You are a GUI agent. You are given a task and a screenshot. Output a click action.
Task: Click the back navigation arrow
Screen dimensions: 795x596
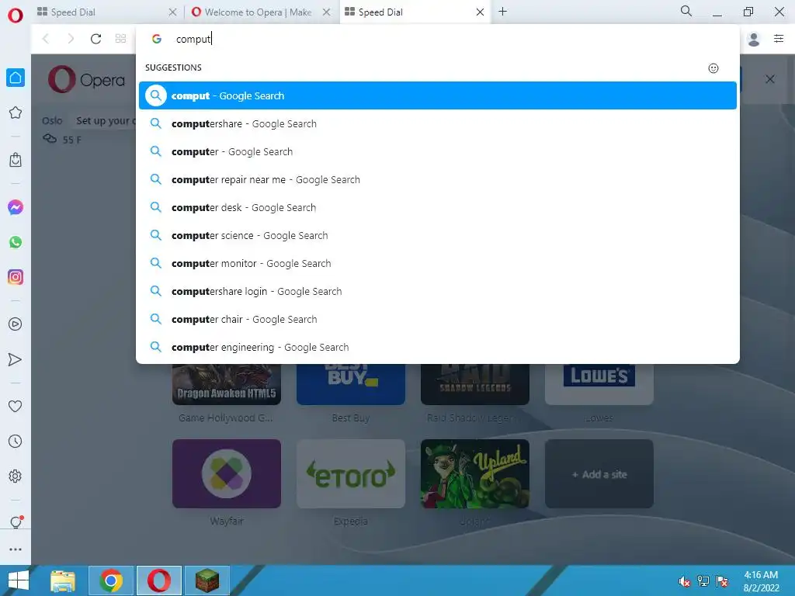pyautogui.click(x=46, y=39)
